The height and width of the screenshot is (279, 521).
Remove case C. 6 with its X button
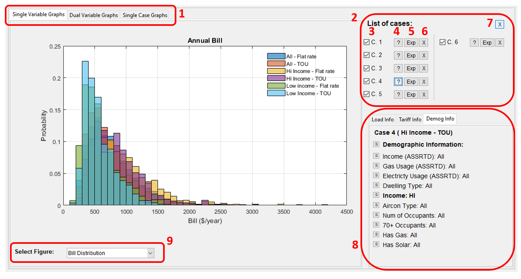click(x=500, y=43)
